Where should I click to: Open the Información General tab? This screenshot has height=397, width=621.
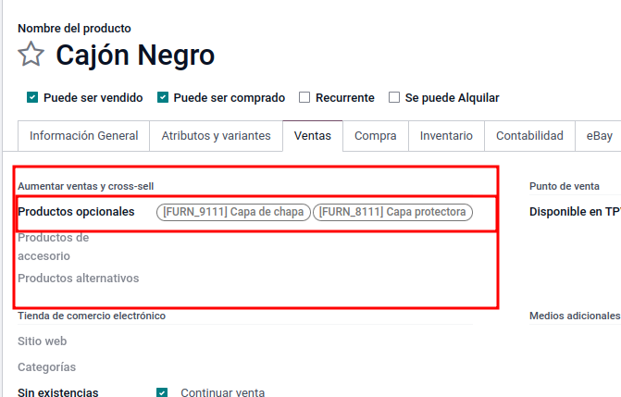[83, 136]
